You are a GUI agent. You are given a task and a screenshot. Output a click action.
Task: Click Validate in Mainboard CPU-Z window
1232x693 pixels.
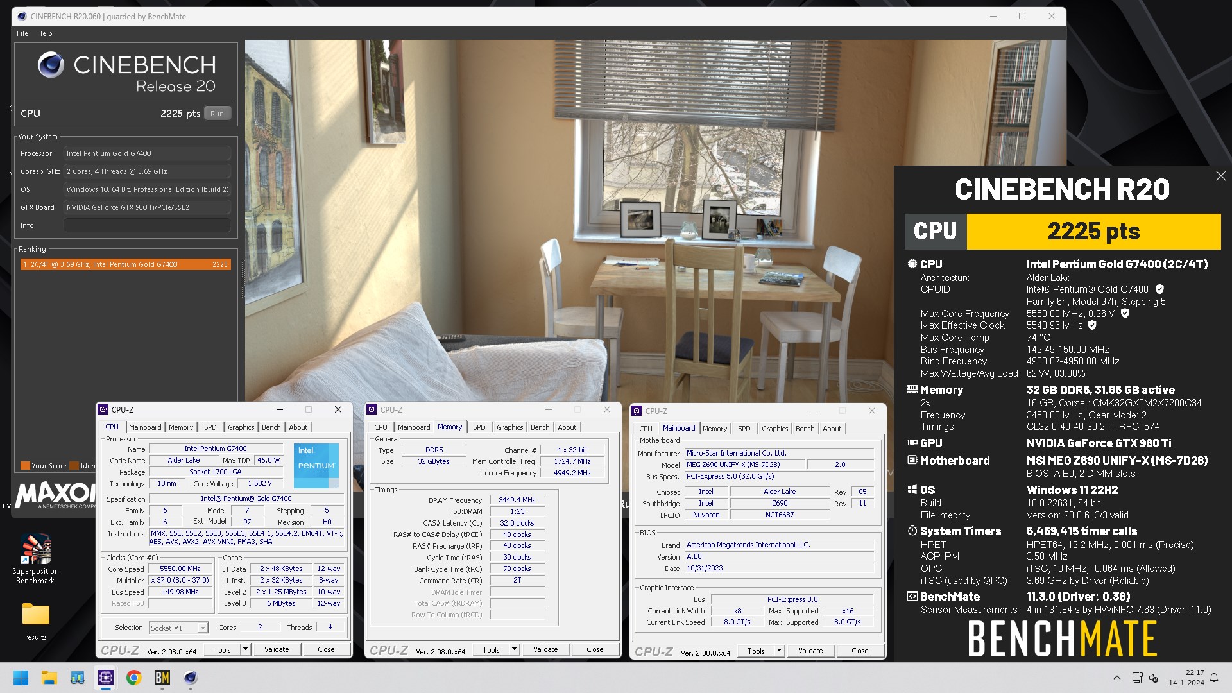click(810, 651)
